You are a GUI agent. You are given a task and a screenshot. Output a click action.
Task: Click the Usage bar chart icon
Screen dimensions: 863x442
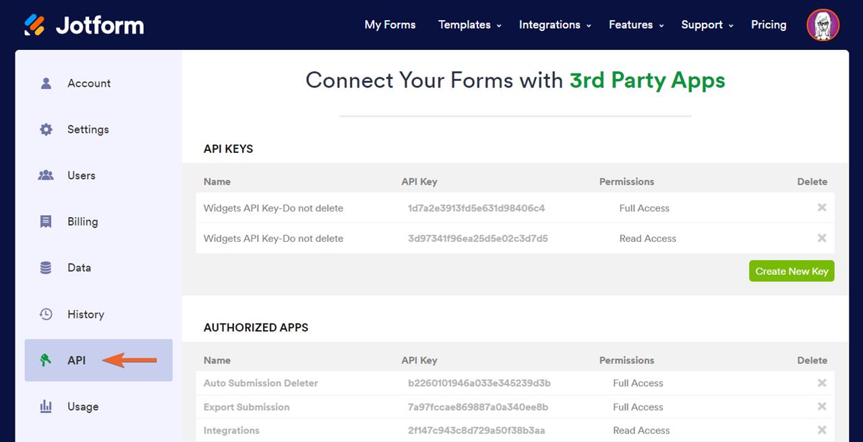(x=46, y=406)
